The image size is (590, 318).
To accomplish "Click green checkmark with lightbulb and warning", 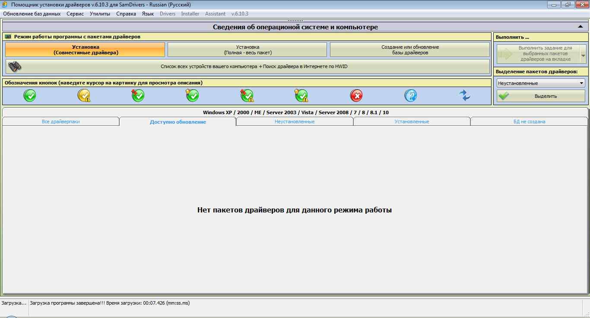I will (x=301, y=96).
